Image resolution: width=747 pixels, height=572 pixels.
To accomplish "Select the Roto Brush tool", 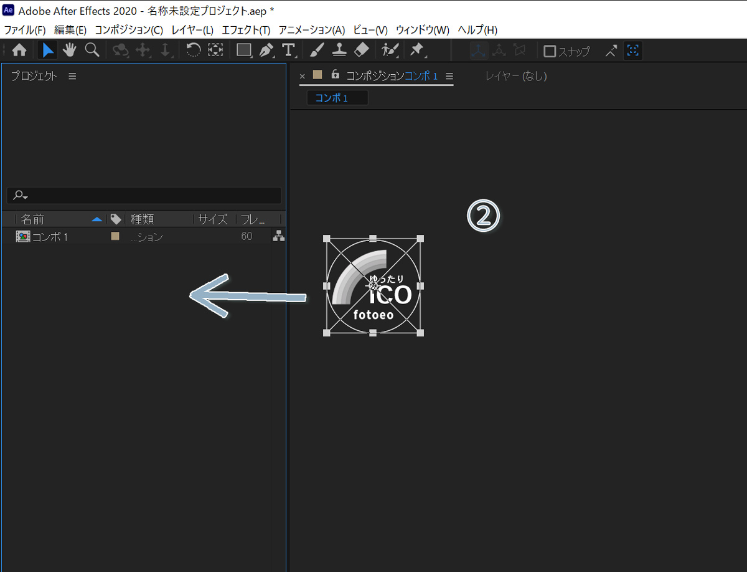I will (x=390, y=50).
